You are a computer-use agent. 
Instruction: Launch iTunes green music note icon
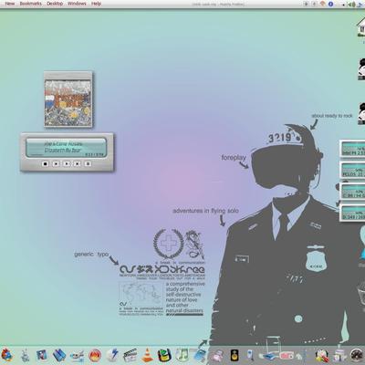click(182, 355)
